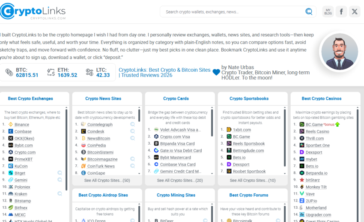Click the LTC price icon

[x=90, y=72]
